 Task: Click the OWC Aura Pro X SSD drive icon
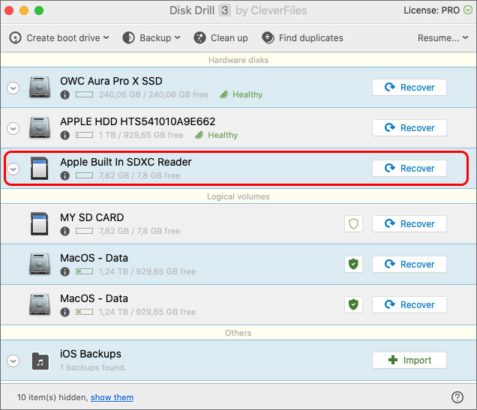pyautogui.click(x=40, y=88)
